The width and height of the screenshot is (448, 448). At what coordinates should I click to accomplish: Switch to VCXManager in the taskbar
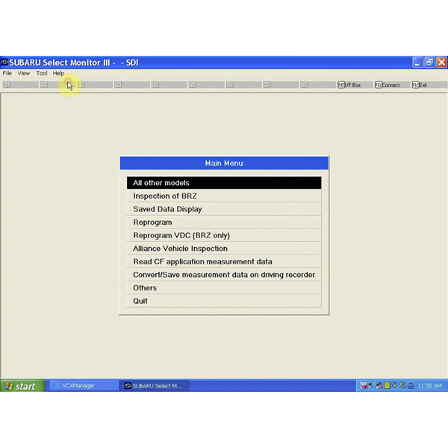[x=84, y=386]
